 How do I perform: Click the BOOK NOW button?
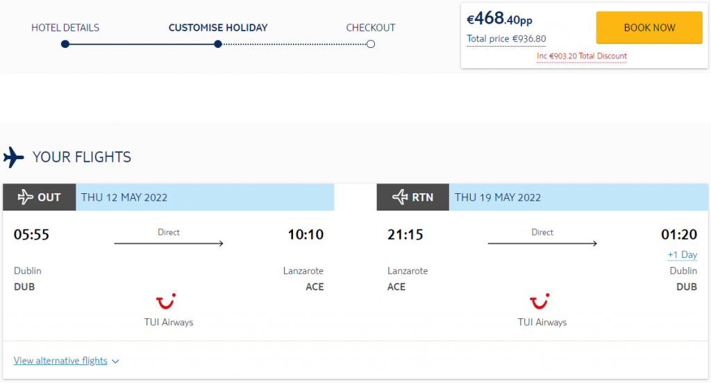649,28
